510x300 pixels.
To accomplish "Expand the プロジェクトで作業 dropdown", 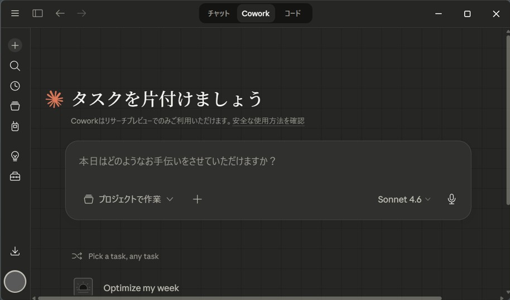I will [129, 199].
